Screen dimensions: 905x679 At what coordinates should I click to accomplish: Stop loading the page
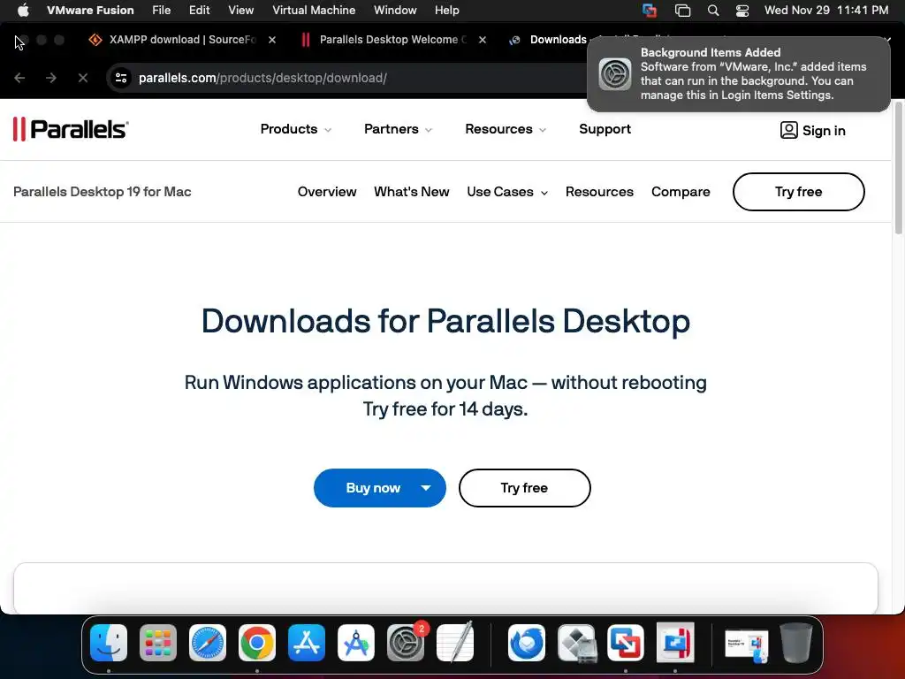(x=83, y=78)
